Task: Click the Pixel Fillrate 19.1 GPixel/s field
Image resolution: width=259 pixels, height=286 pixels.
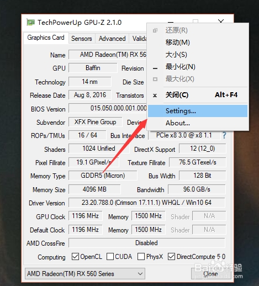Action: click(94, 162)
